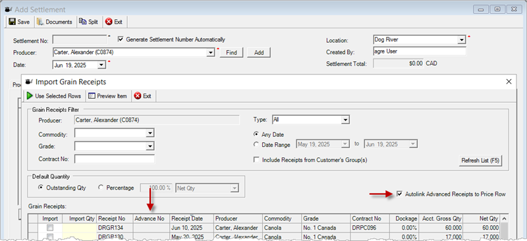Maximize the Add Settlement window
Image resolution: width=527 pixels, height=241 pixels.
(497, 9)
